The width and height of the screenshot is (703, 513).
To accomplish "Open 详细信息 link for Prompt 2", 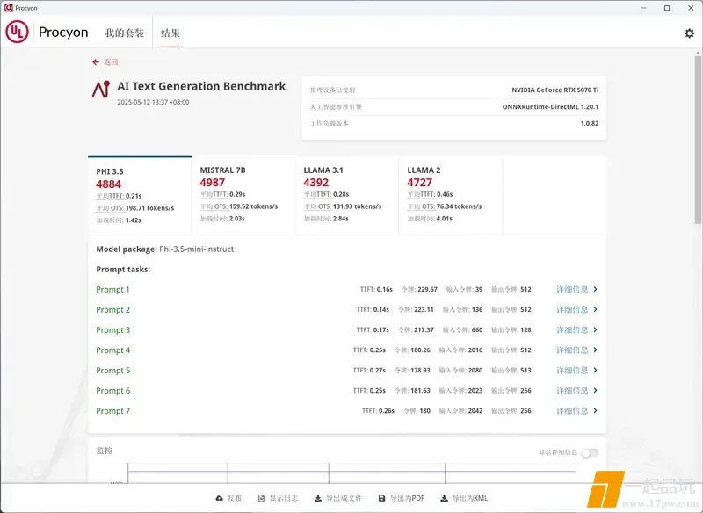I will point(572,309).
